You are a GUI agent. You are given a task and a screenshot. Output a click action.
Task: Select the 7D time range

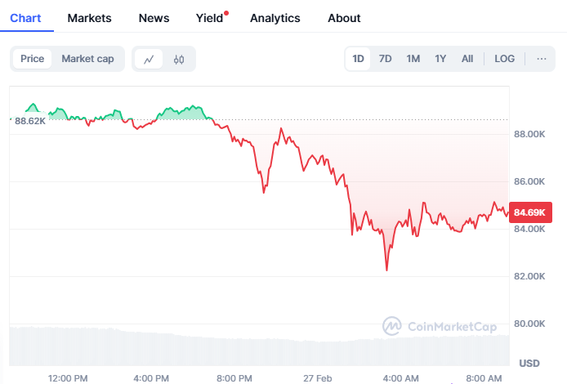pos(386,59)
